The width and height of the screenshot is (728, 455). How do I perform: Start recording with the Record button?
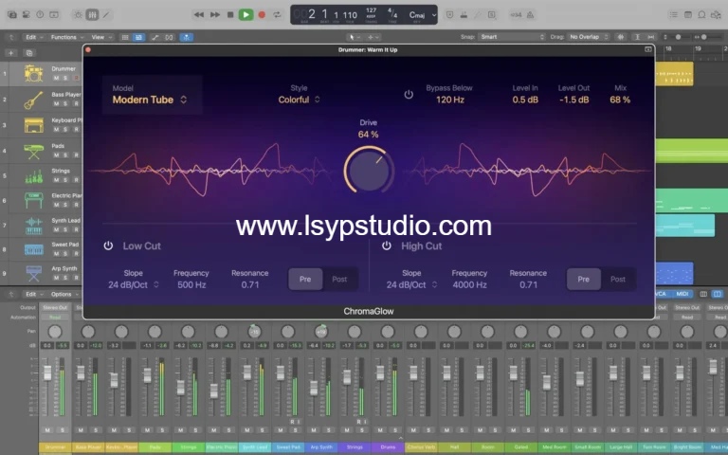pos(262,15)
